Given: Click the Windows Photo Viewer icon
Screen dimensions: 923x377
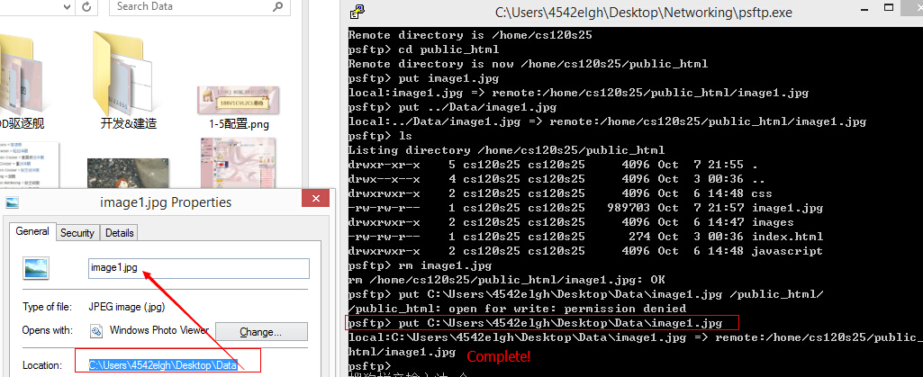Looking at the screenshot, I should (x=98, y=330).
